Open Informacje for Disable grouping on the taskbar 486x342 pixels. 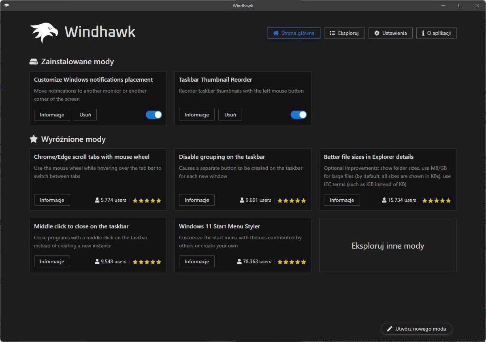coord(197,200)
